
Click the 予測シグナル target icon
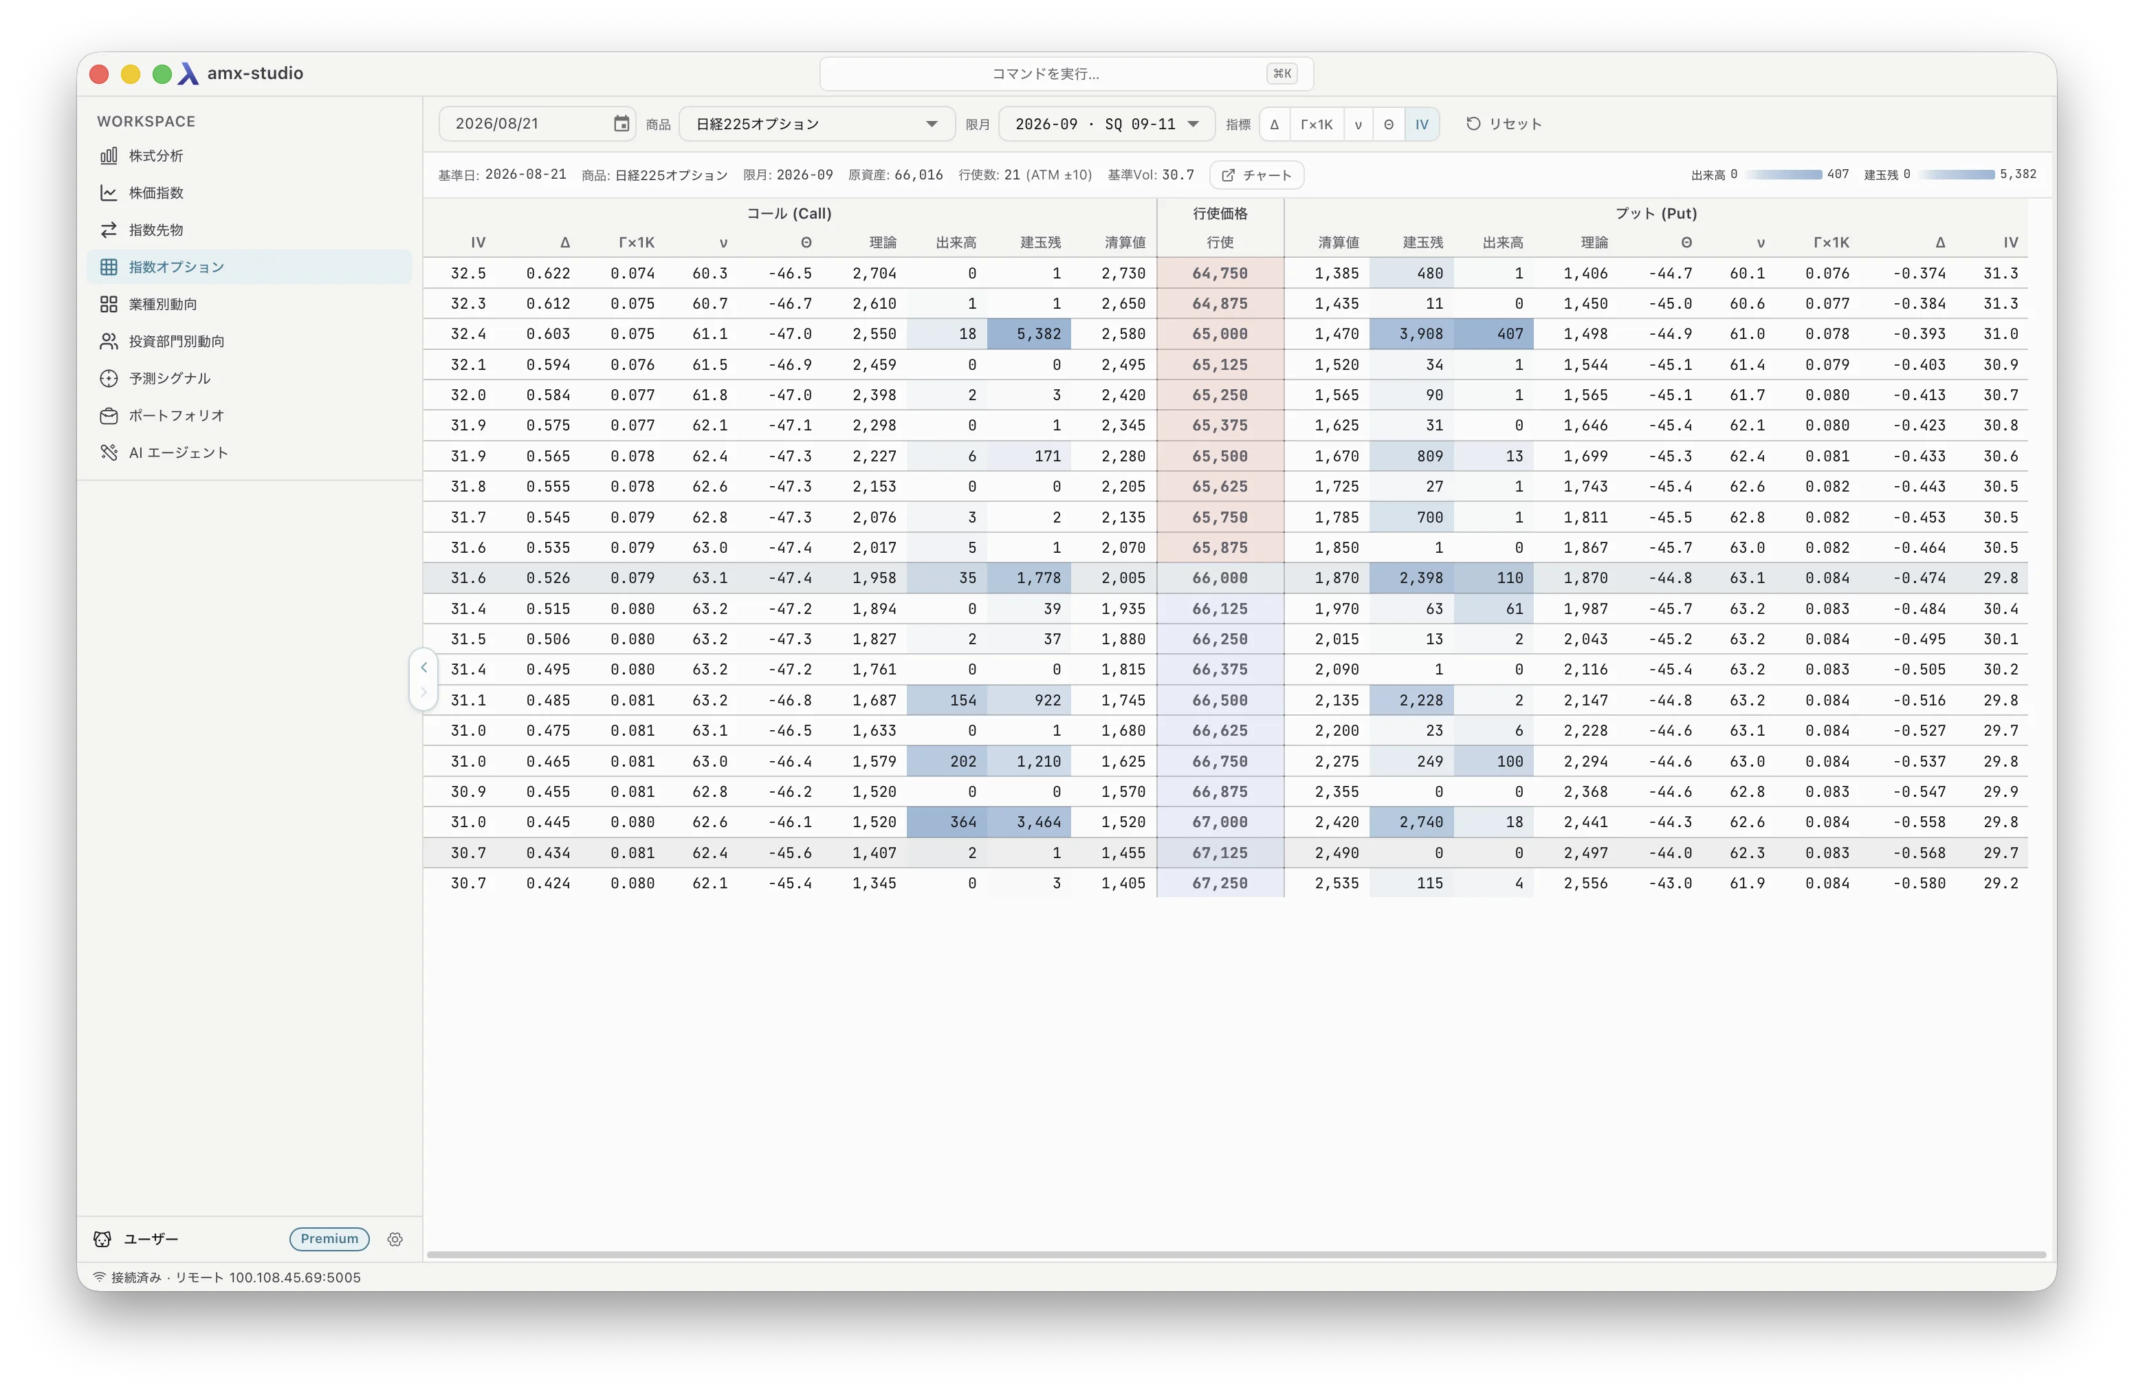click(x=109, y=379)
